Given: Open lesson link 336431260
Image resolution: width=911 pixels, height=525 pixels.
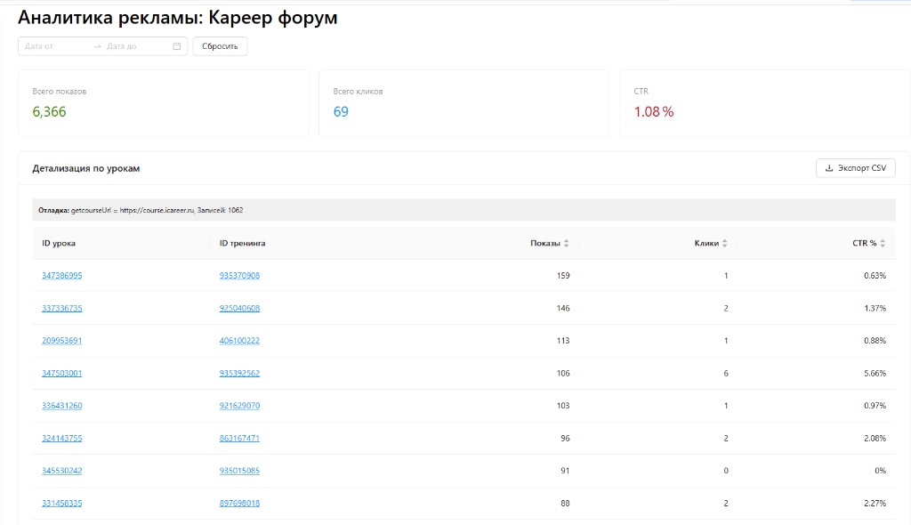Looking at the screenshot, I should tap(62, 406).
